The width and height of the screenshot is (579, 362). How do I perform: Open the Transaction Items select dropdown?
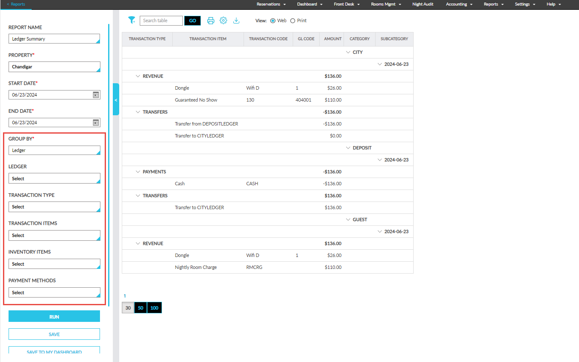coord(54,235)
